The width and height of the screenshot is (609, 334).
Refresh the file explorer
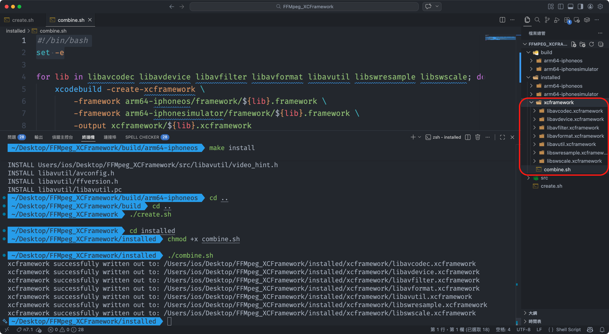point(592,44)
